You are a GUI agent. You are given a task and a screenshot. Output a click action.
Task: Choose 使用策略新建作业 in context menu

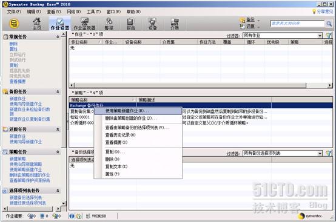[138, 111]
